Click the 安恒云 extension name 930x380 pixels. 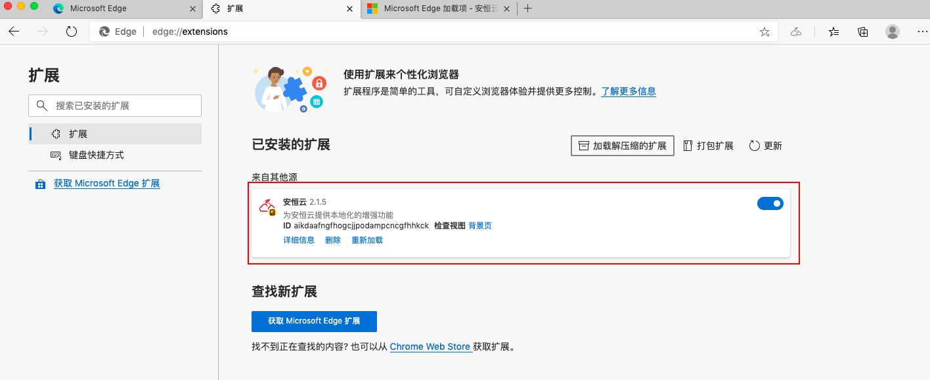pyautogui.click(x=295, y=201)
